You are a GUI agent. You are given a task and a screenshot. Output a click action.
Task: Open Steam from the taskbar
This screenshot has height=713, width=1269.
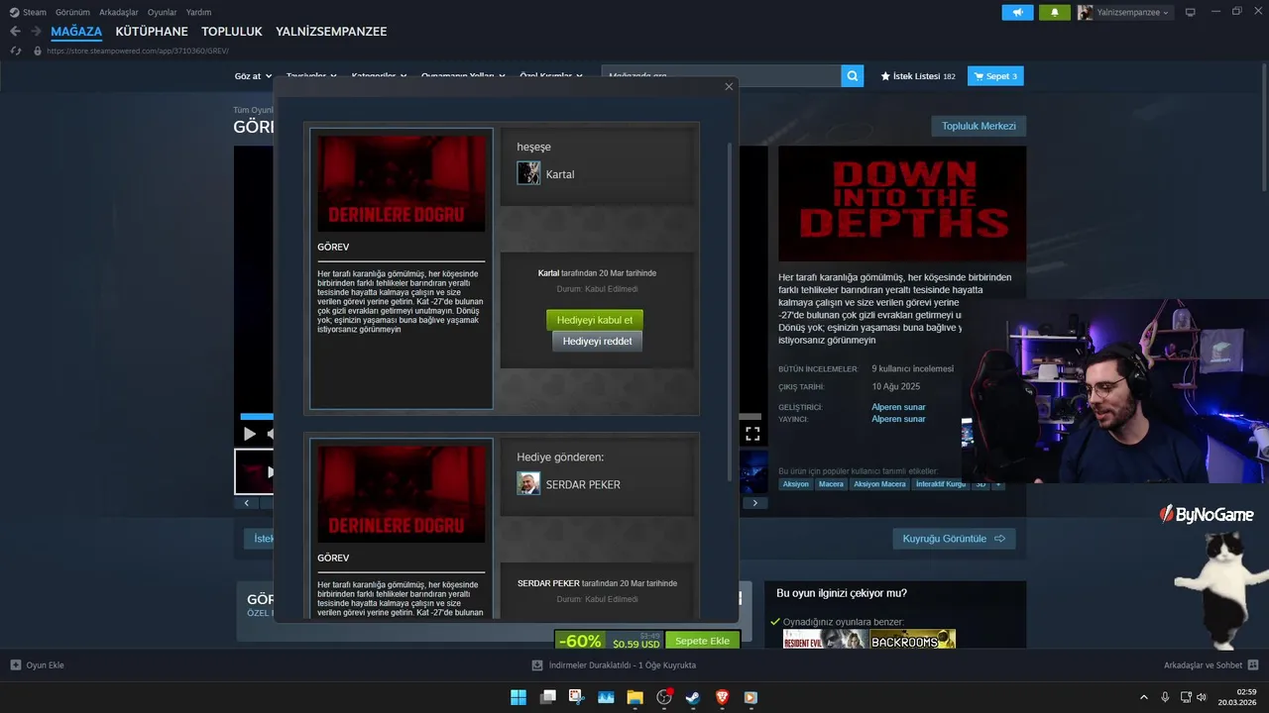pos(693,697)
